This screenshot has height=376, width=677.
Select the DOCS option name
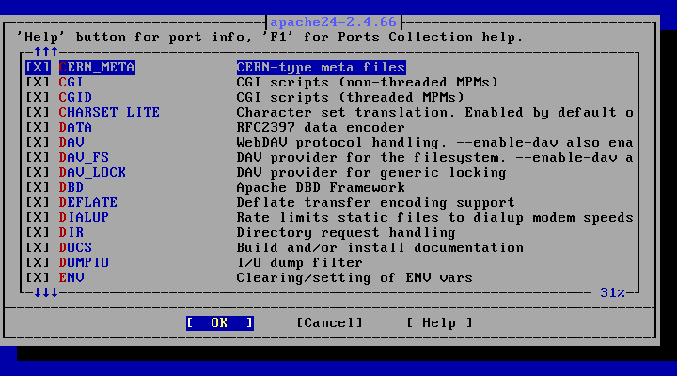point(75,248)
